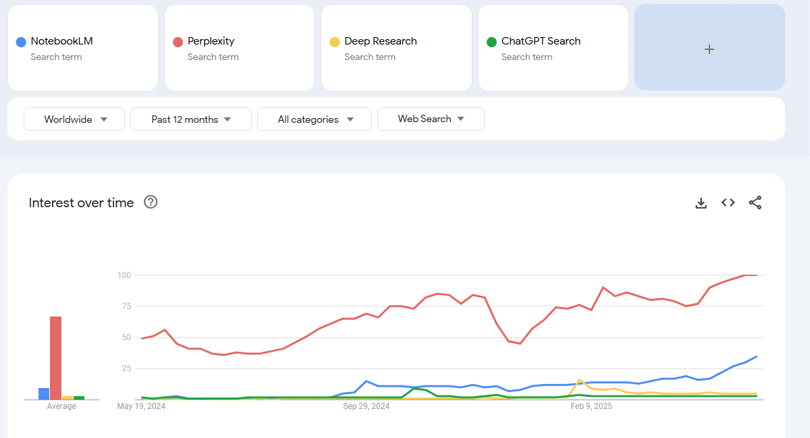Screen dimensions: 810x438
Task: Share the Interest over time chart
Action: 755,202
